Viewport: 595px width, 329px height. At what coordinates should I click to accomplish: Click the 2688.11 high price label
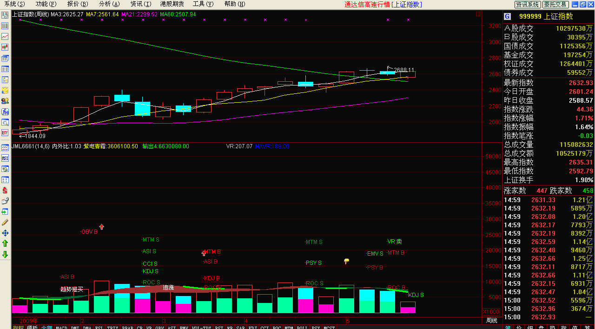[403, 70]
